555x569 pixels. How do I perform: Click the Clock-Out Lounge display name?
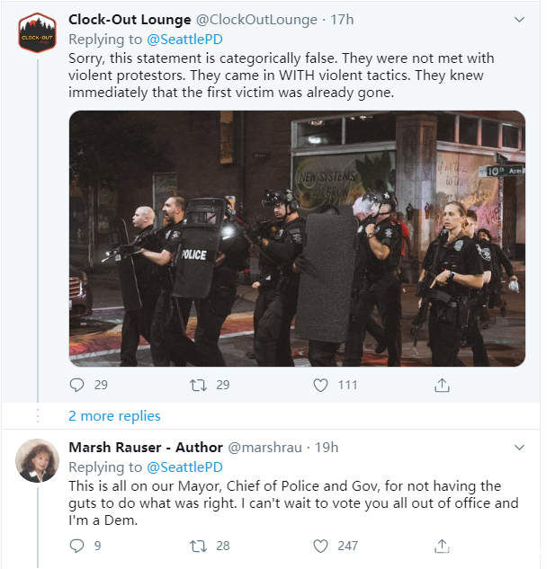pyautogui.click(x=130, y=19)
